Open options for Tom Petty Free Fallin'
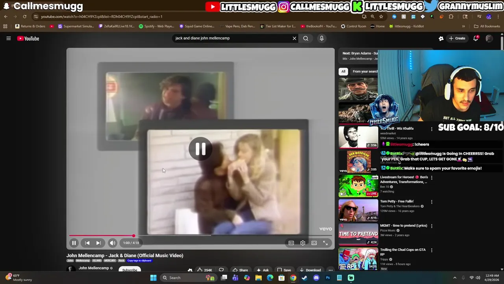Viewport: 504px width, 284px height. click(x=432, y=202)
